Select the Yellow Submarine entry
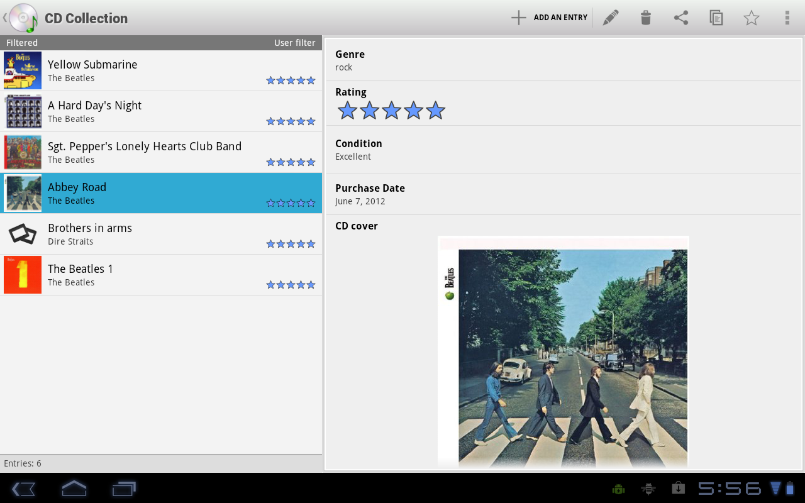Viewport: 805px width, 503px height. (x=161, y=70)
